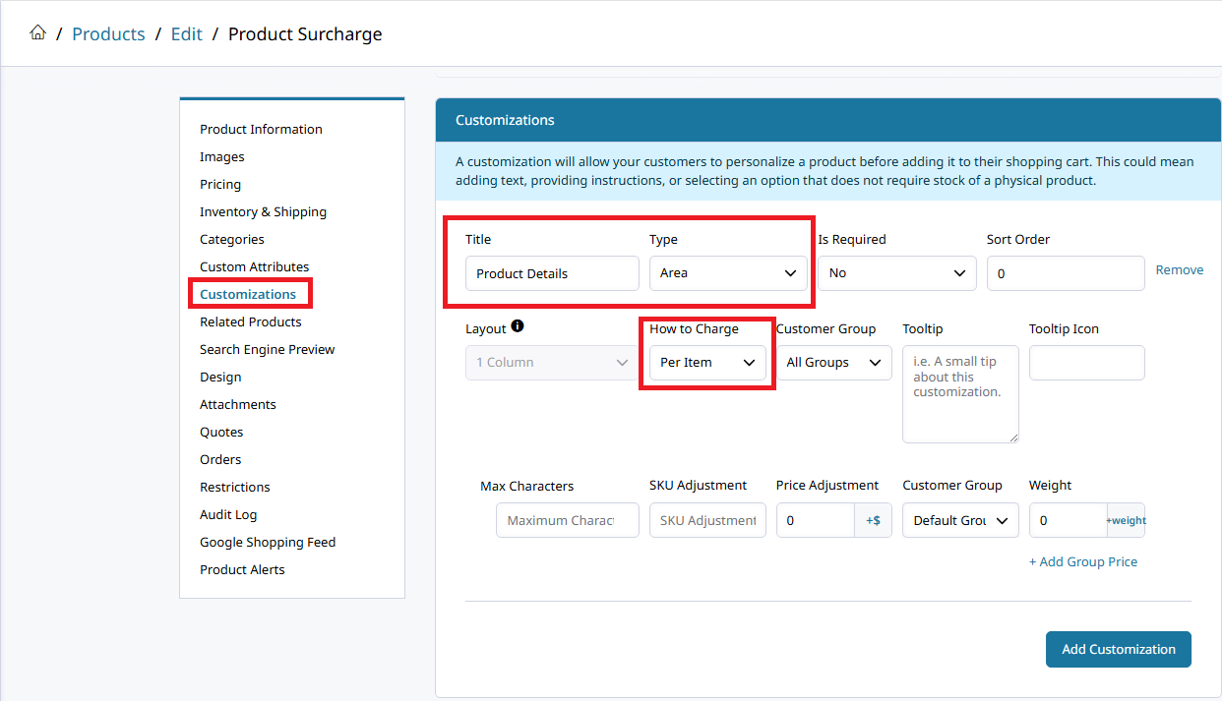Click the +$ price adjustment toggle
1222x701 pixels.
873,520
